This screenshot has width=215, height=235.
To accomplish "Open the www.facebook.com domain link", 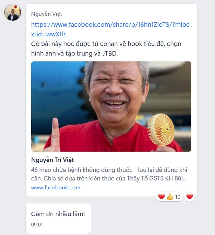I will click(x=56, y=188).
